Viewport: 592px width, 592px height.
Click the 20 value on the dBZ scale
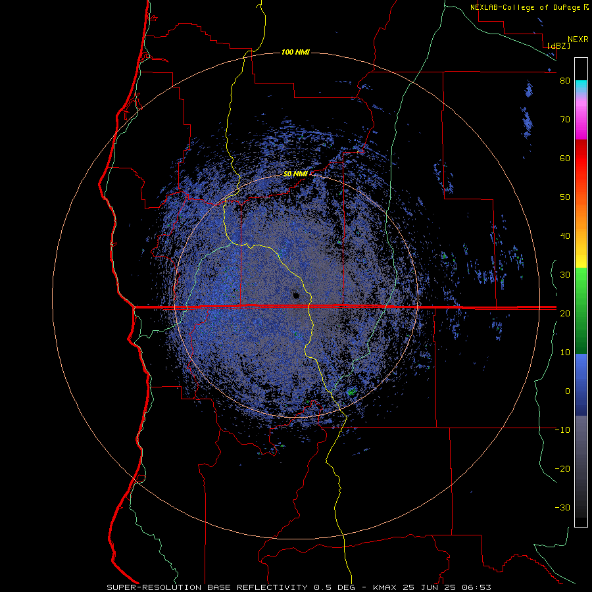click(x=565, y=313)
